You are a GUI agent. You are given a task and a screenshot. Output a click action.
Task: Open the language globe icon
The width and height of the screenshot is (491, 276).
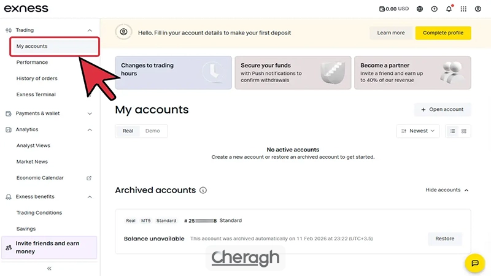420,9
